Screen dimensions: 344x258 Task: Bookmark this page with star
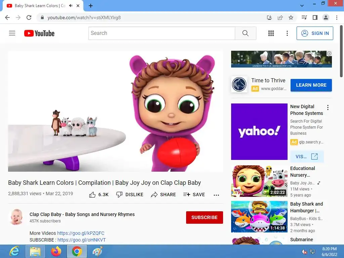click(291, 17)
